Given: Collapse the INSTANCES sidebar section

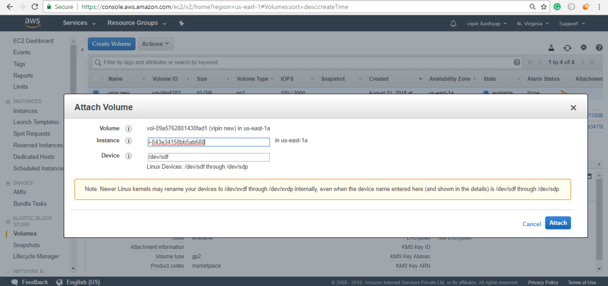Looking at the screenshot, I should click(x=8, y=102).
